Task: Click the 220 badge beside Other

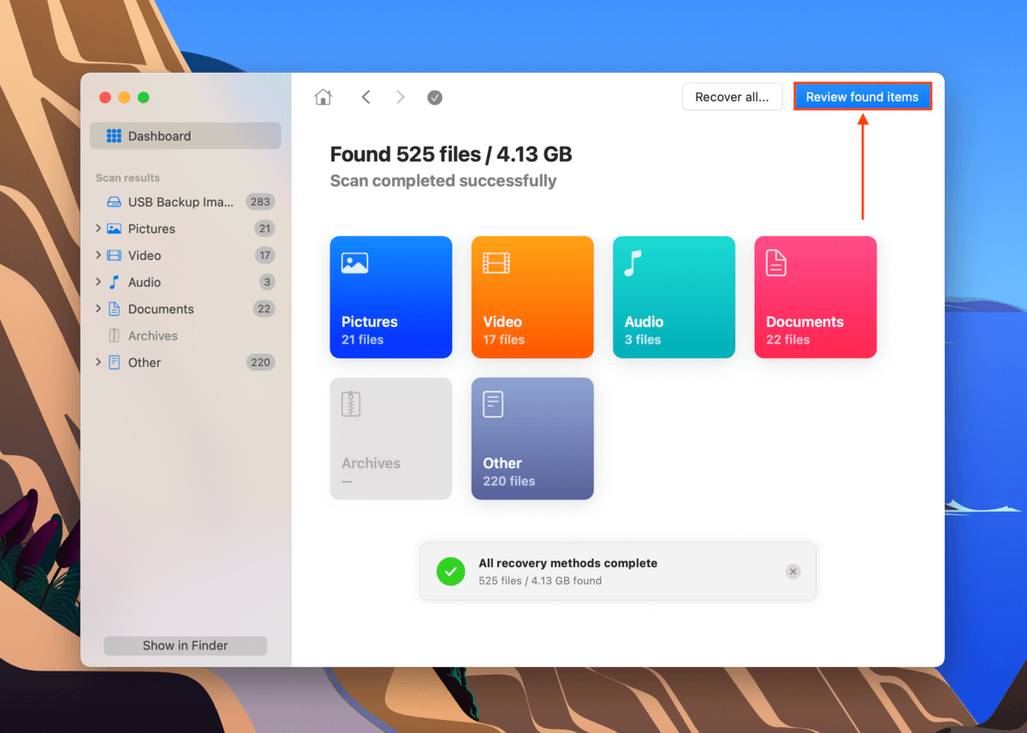Action: 260,363
